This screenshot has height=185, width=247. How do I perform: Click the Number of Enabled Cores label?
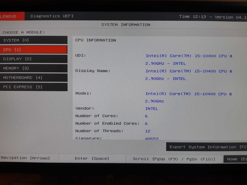click(107, 123)
